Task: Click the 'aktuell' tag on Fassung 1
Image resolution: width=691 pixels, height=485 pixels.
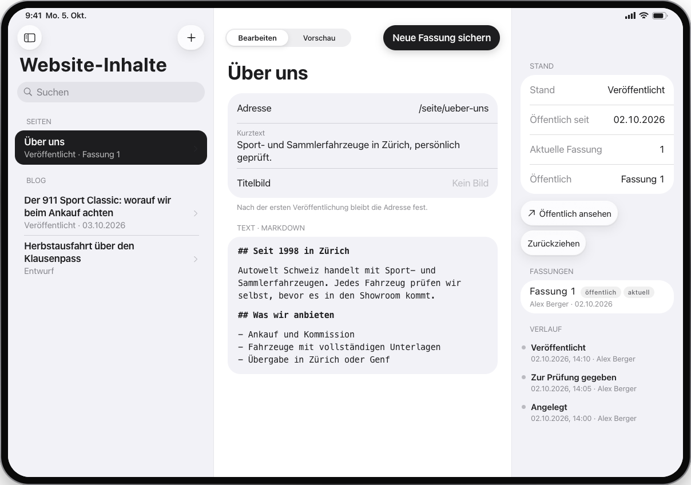Action: 638,292
